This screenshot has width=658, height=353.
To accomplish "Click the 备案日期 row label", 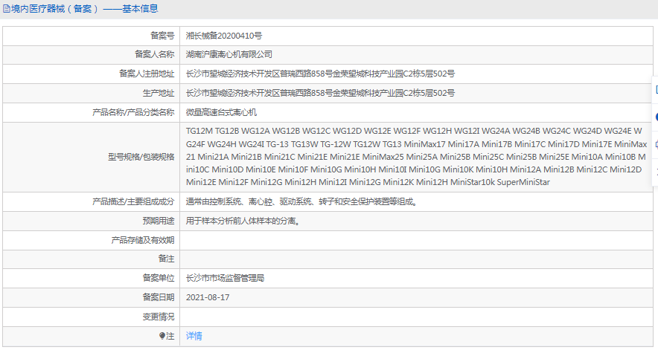I will (159, 297).
